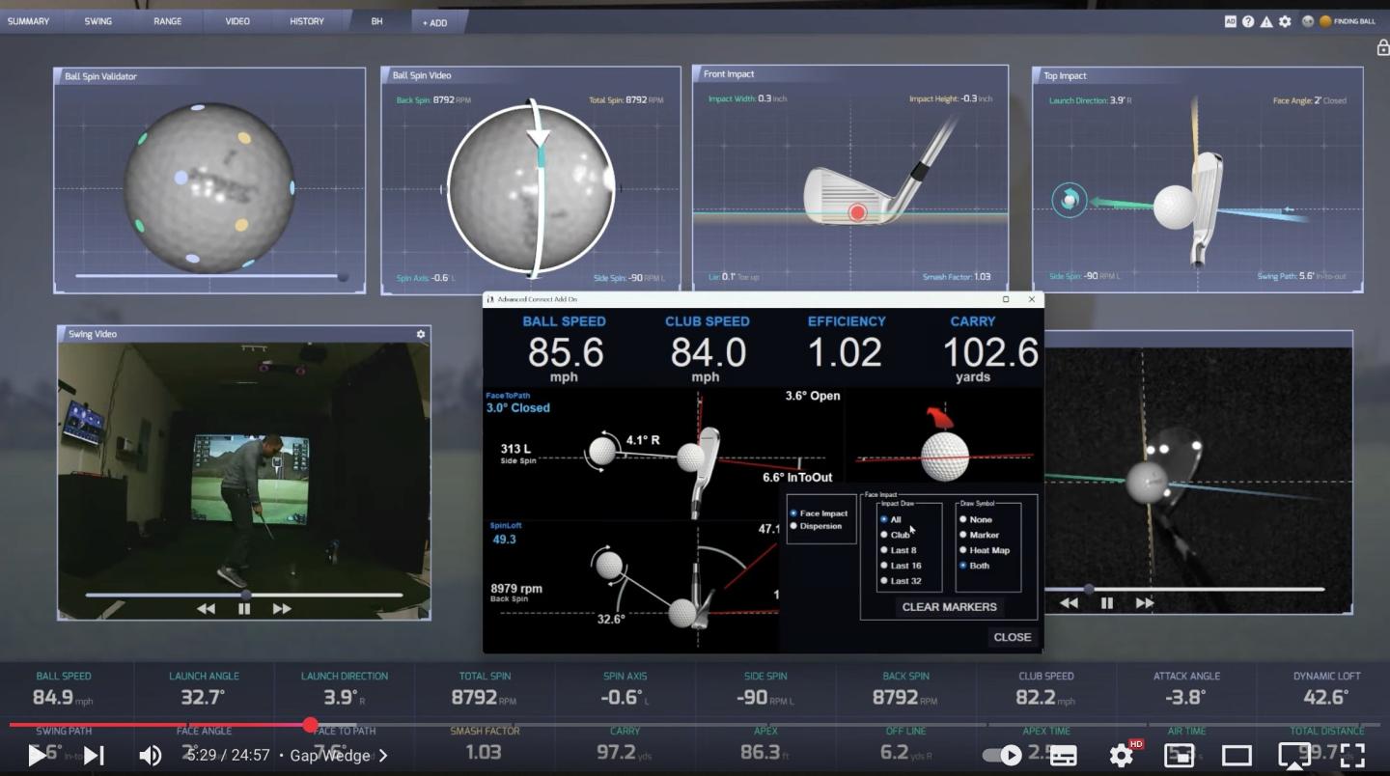
Task: Toggle the video autoplay switch
Action: click(1002, 755)
